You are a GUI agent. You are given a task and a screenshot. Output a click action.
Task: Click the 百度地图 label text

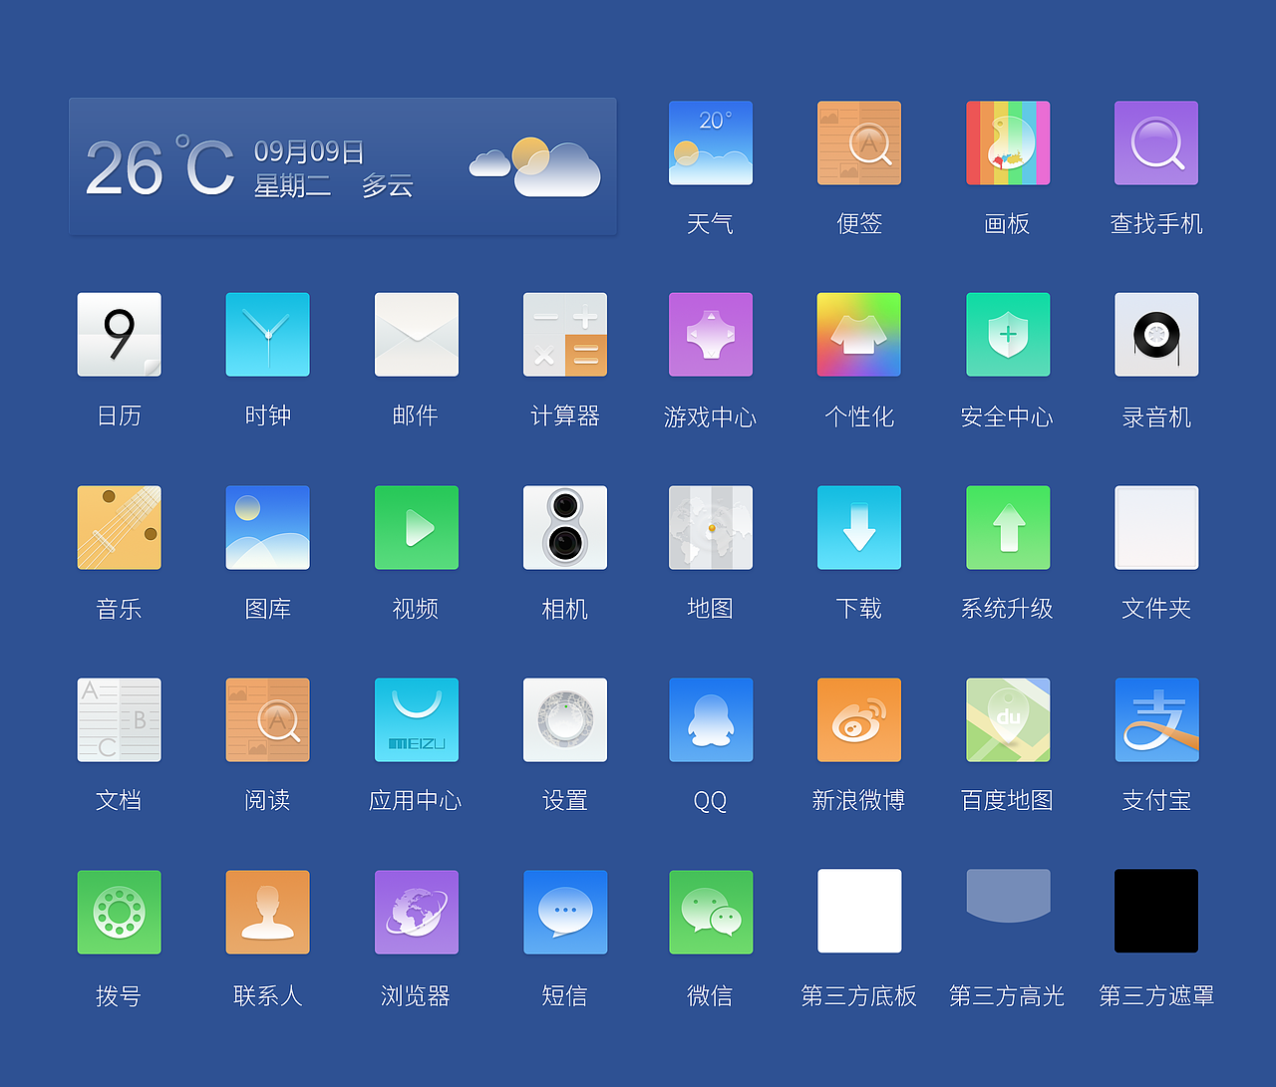(x=1008, y=800)
